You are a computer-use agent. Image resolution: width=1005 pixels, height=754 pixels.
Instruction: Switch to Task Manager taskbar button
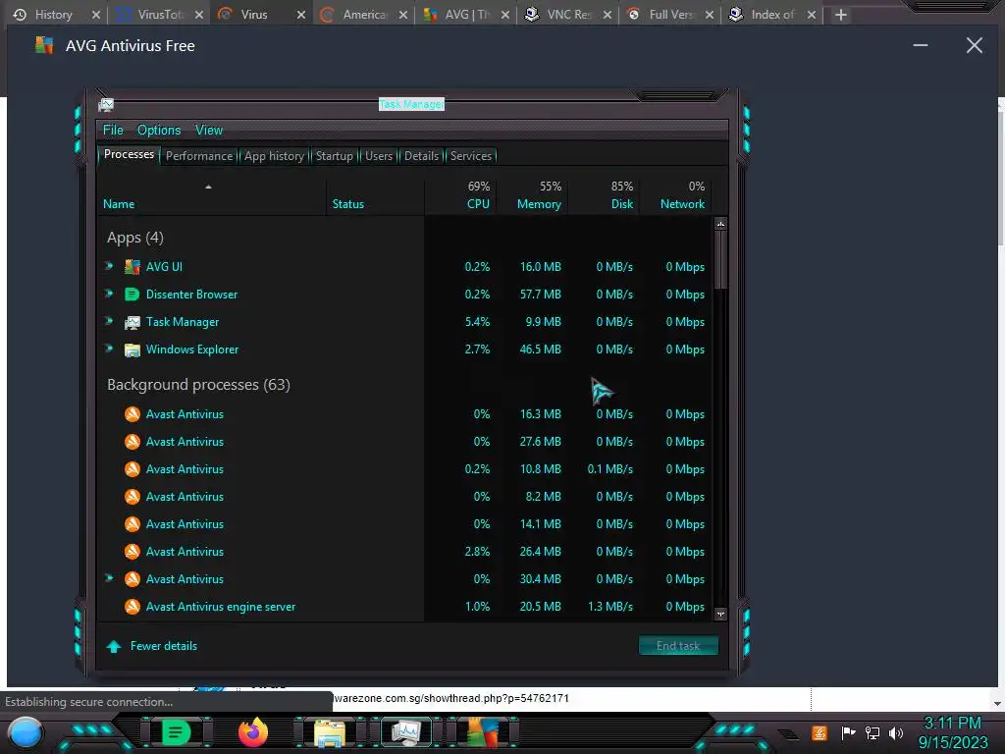406,732
